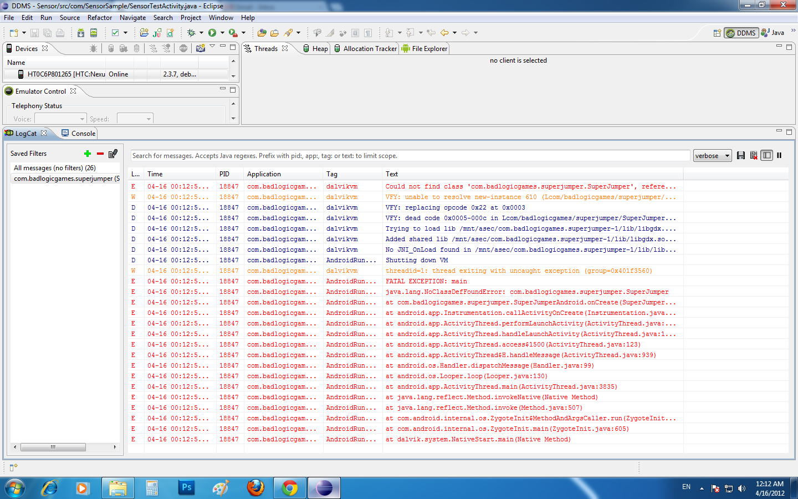
Task: Switch to the Allocation Tracker tab
Action: (x=365, y=49)
